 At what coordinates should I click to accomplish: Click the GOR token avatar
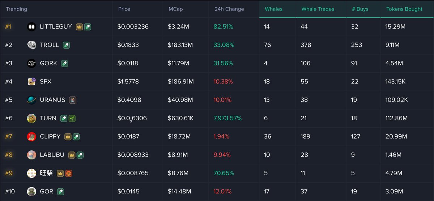pyautogui.click(x=31, y=192)
